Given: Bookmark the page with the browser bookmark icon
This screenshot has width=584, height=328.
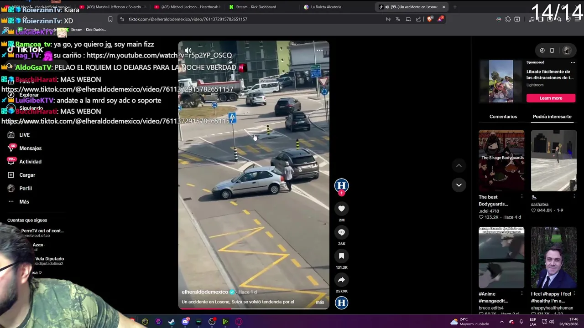Looking at the screenshot, I should point(110,19).
